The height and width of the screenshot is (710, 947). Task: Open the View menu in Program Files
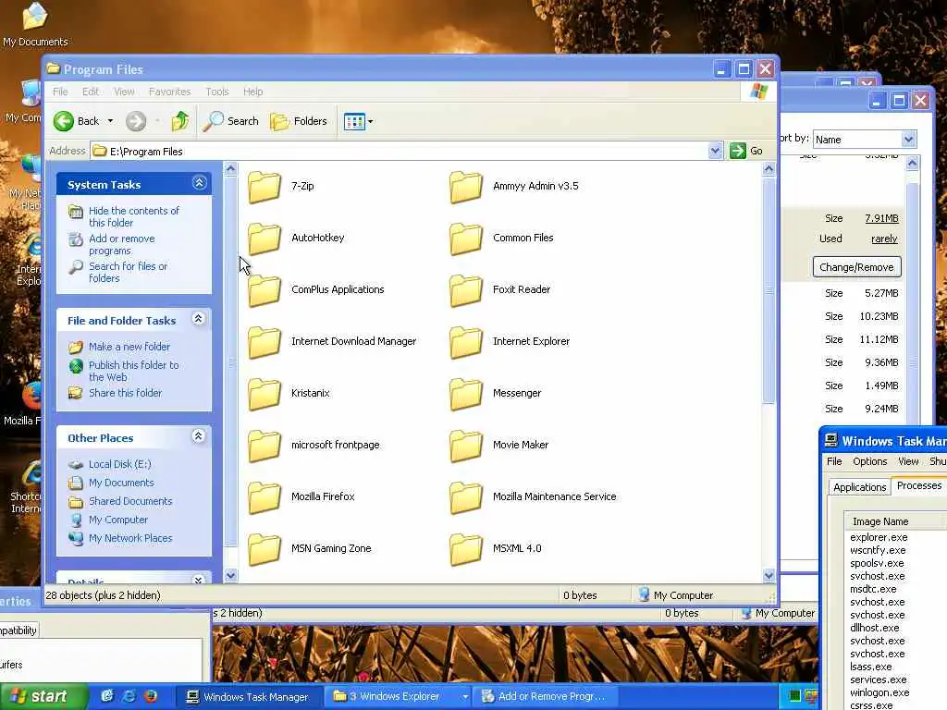(x=124, y=92)
